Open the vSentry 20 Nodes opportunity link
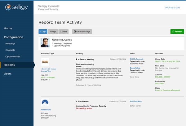This screenshot has height=126, width=186. [x=49, y=69]
